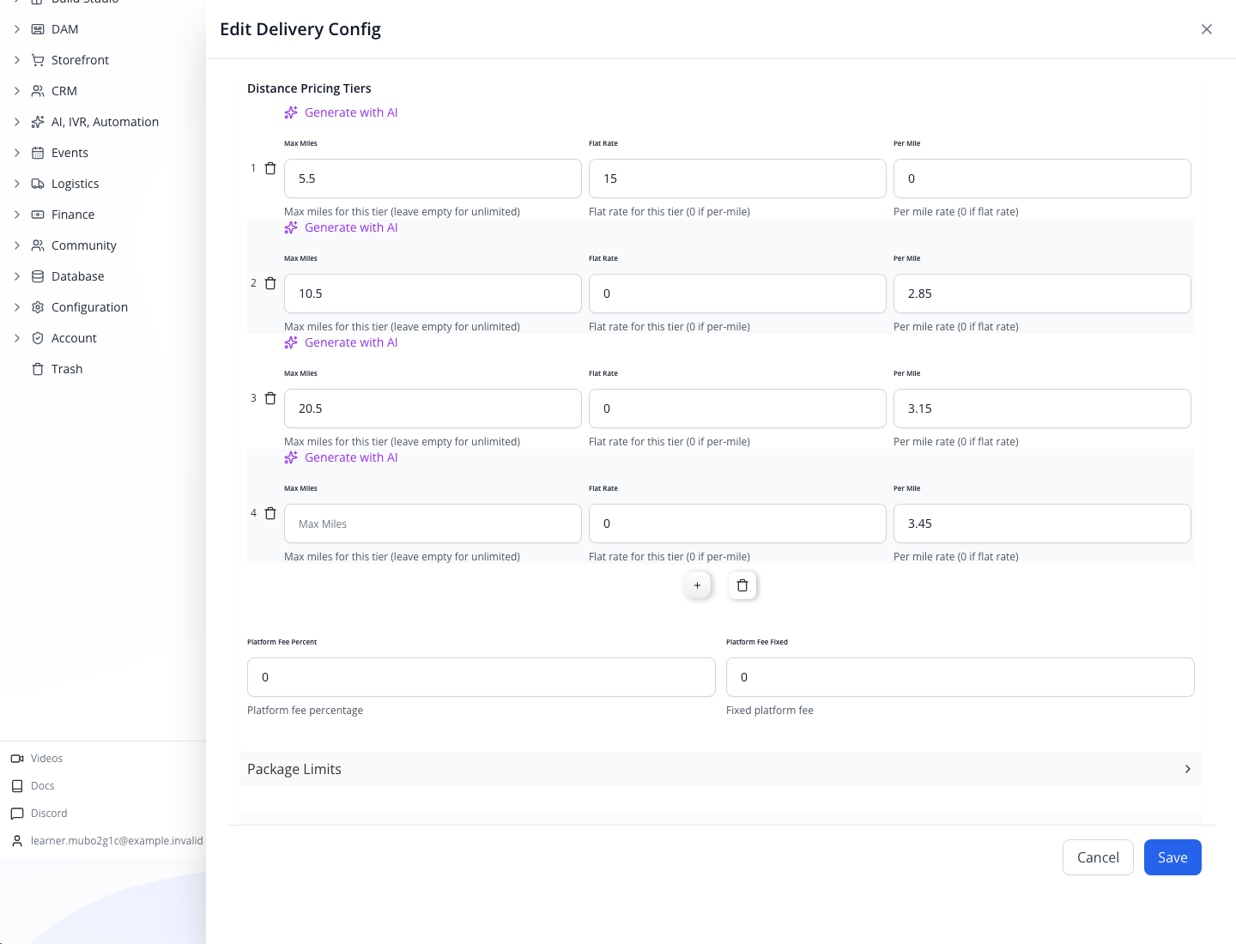Focus the empty Max Miles field of tier 4
The image size is (1236, 944).
(x=433, y=523)
